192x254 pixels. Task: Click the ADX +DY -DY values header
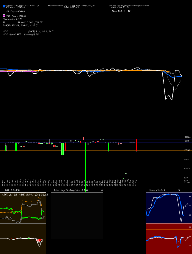click(x=25, y=195)
